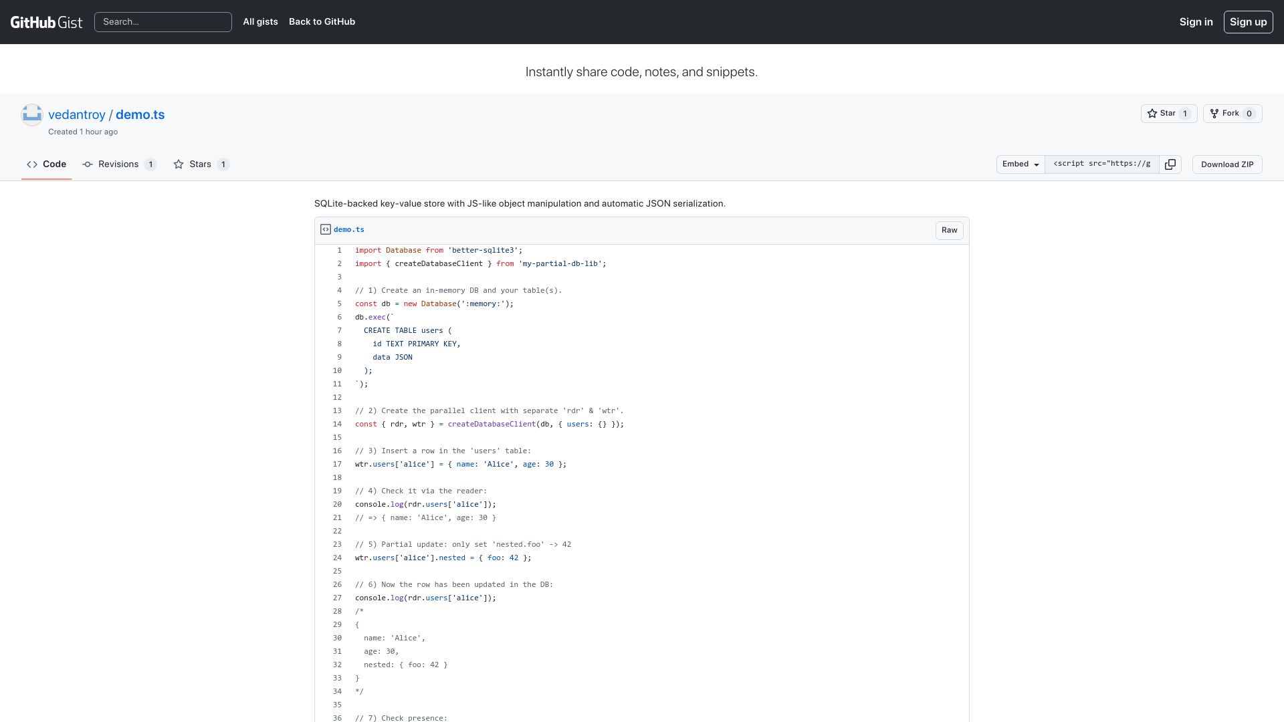Image resolution: width=1284 pixels, height=722 pixels.
Task: Focus the gist search field
Action: [x=163, y=22]
